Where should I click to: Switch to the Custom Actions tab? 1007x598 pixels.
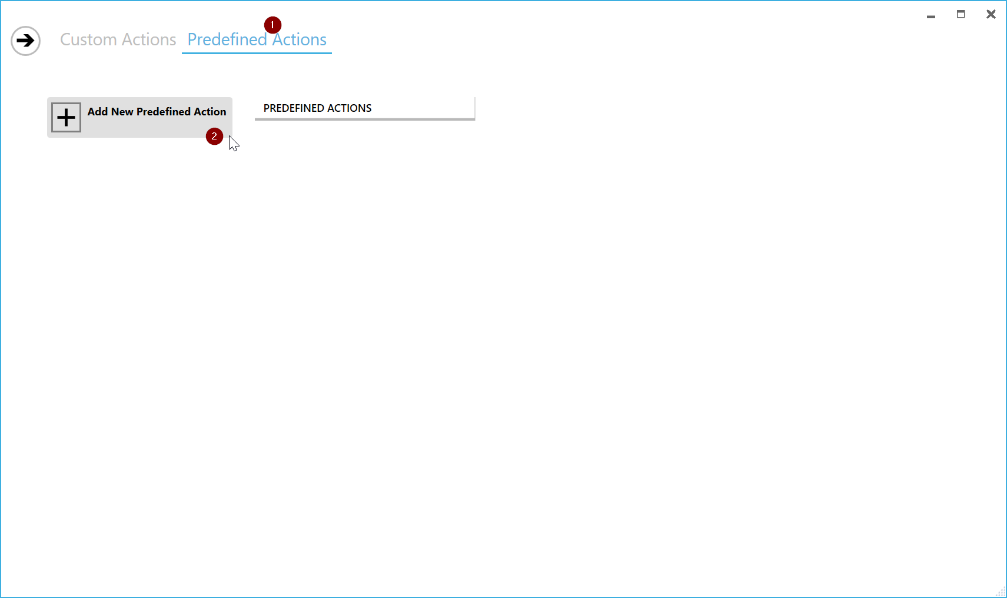118,39
